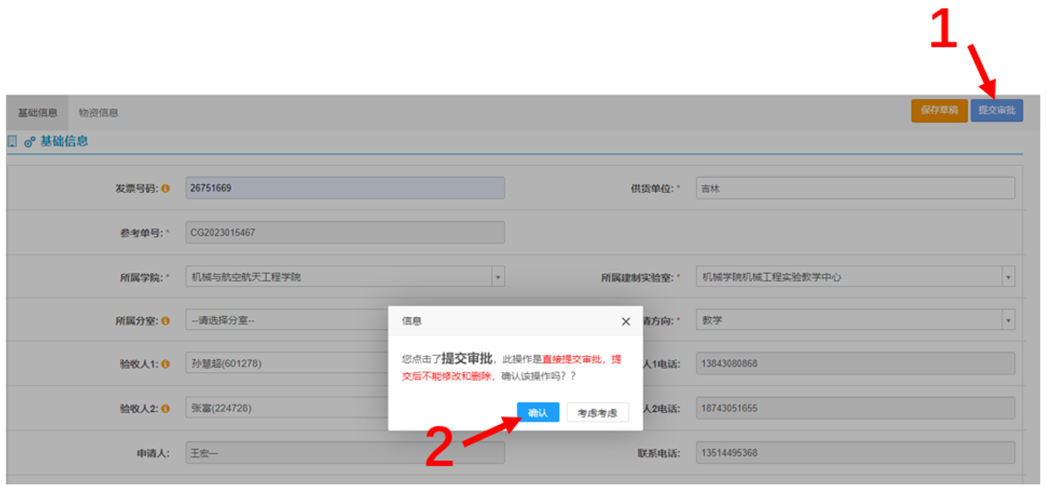Switch to the 物资信息 tab
The height and width of the screenshot is (488, 1046).
pos(98,112)
